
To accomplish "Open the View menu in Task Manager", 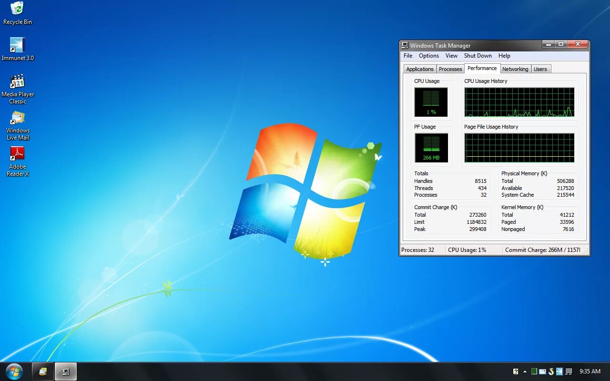I will coord(451,56).
